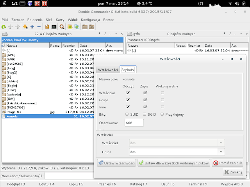Toggle Grupa Odczyt checkbox
Viewport: 250px width, 187px height.
point(128,100)
